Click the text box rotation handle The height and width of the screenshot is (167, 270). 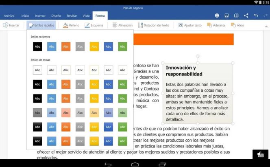pyautogui.click(x=198, y=56)
